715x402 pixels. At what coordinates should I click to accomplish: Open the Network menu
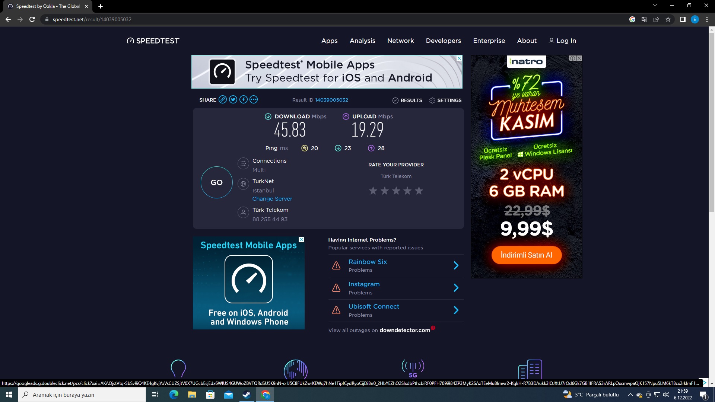400,41
